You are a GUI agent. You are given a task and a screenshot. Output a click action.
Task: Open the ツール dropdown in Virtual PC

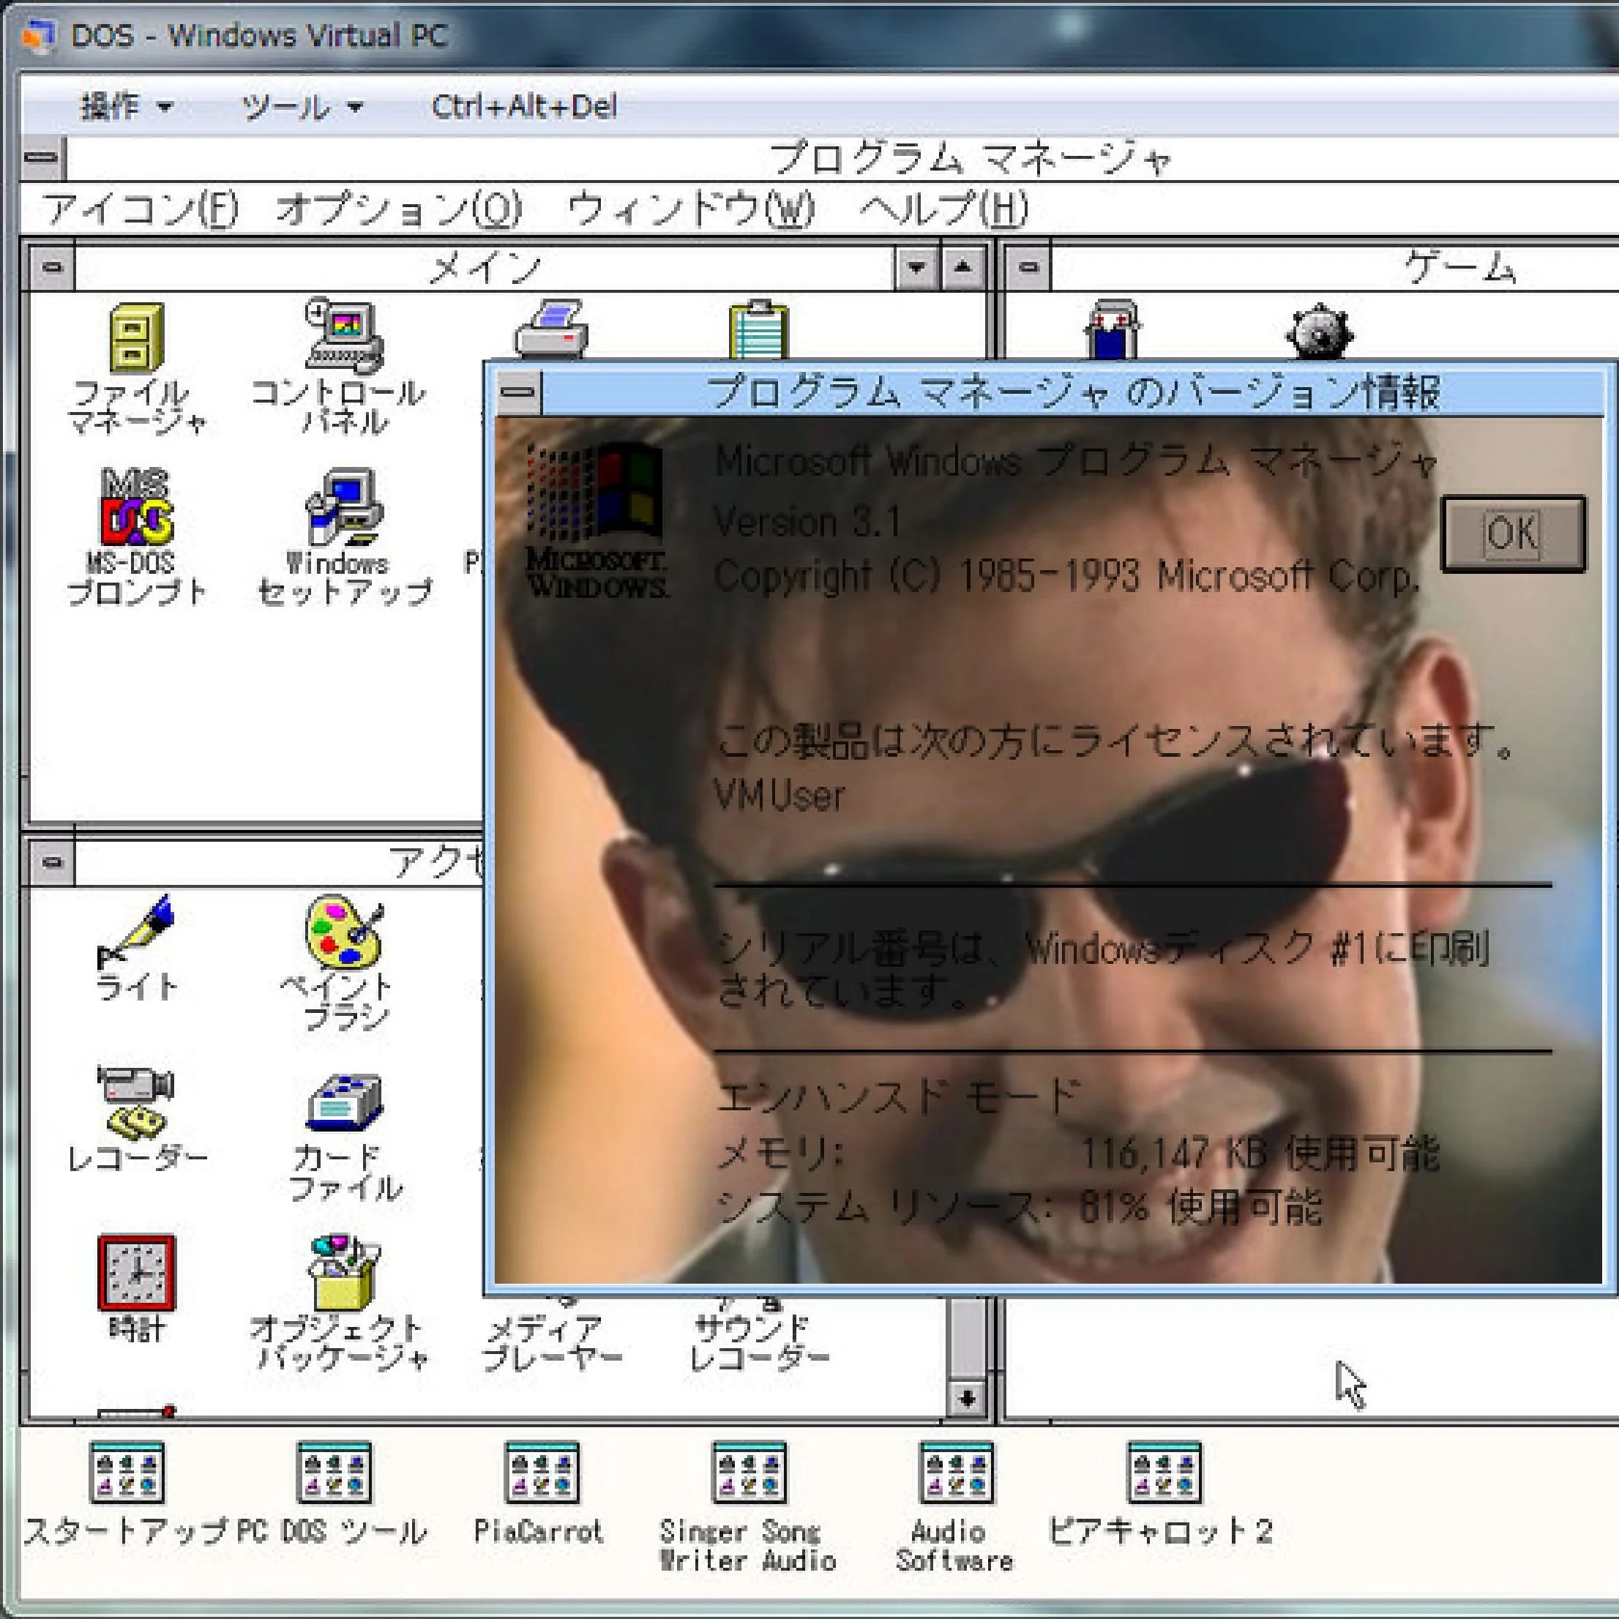tap(302, 106)
